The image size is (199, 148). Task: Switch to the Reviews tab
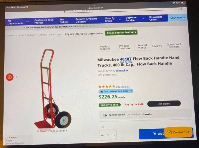(157, 46)
